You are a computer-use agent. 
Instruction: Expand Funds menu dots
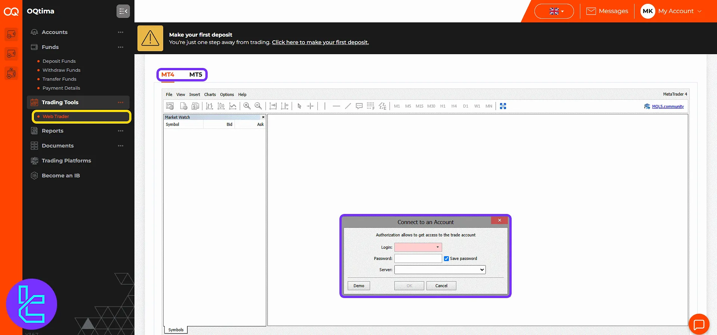(x=121, y=47)
